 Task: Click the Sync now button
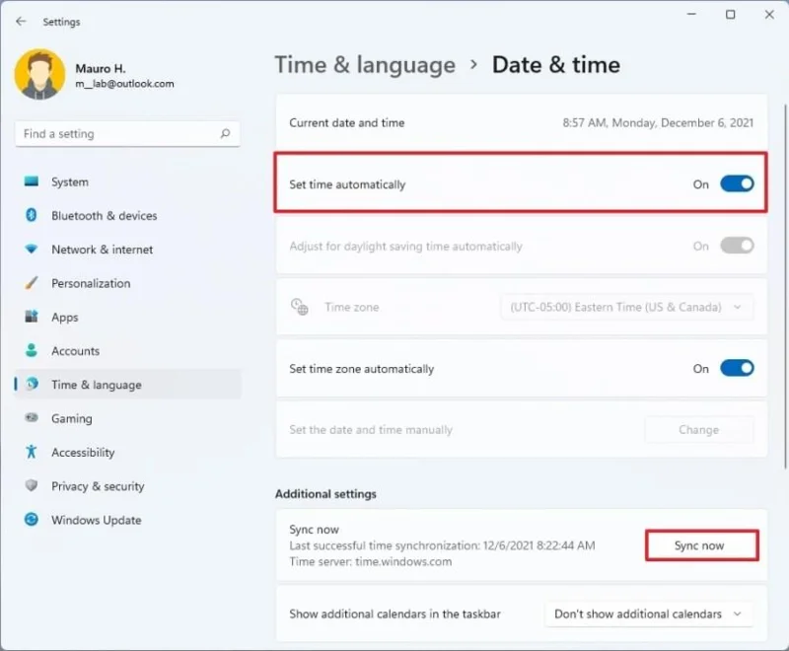pyautogui.click(x=702, y=545)
